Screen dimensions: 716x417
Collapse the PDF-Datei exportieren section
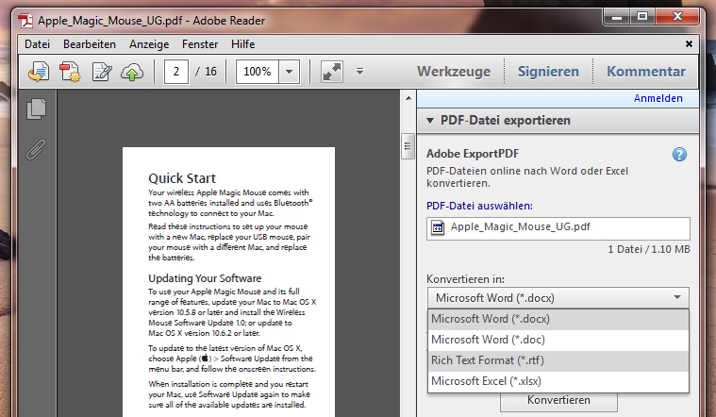click(x=429, y=121)
